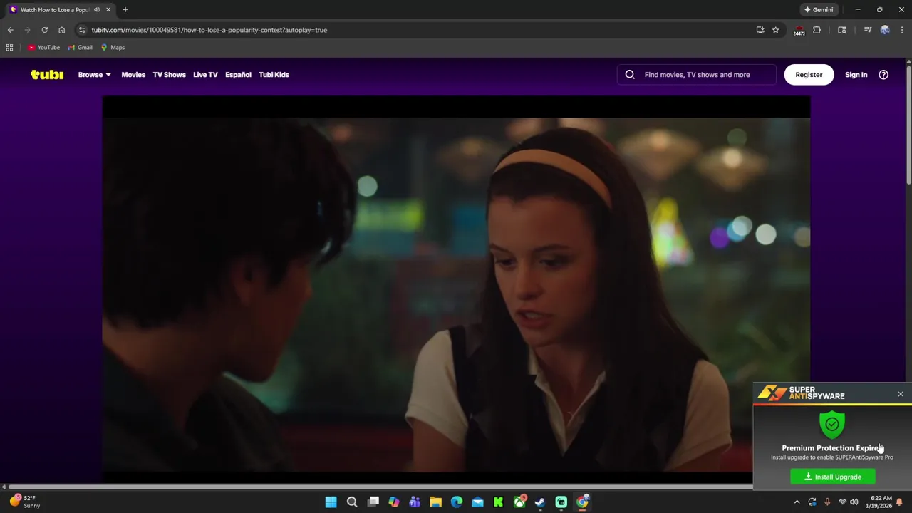Open the taskbar clock and date
This screenshot has width=912, height=513.
click(x=880, y=502)
